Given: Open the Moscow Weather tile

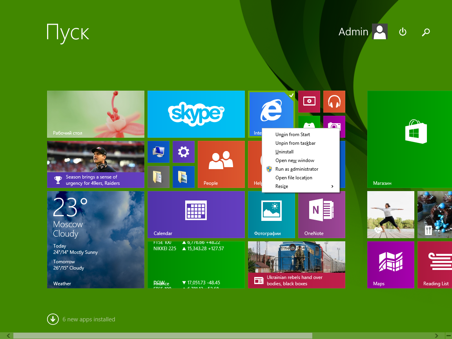Looking at the screenshot, I should tap(96, 240).
